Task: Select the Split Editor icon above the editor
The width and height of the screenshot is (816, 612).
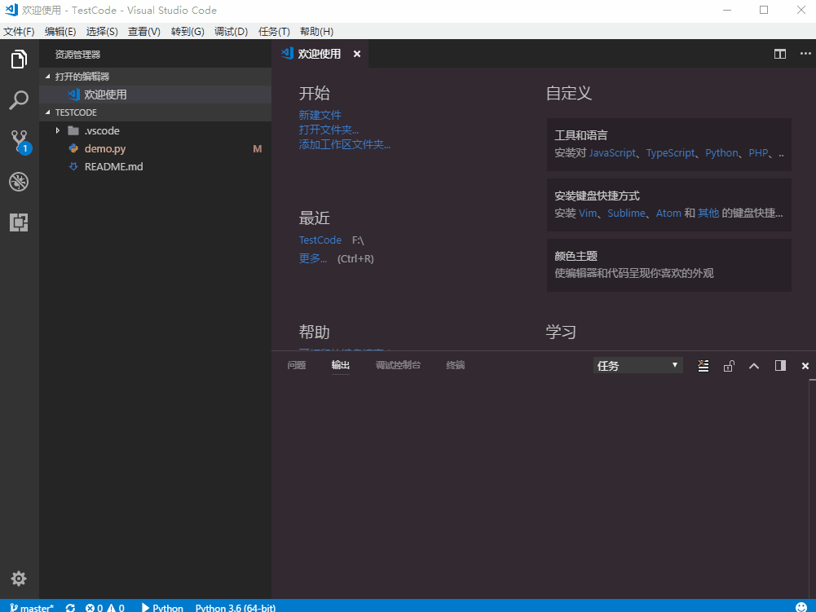Action: [780, 54]
